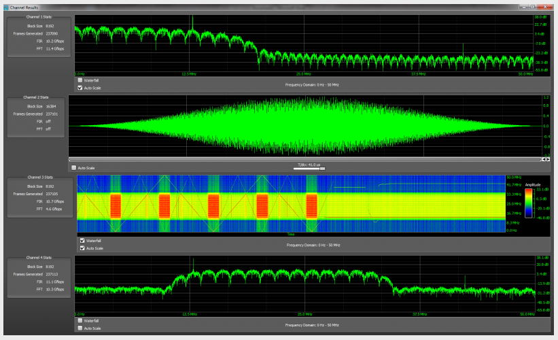Turn on Auto Scale for Channel 4

(x=80, y=328)
